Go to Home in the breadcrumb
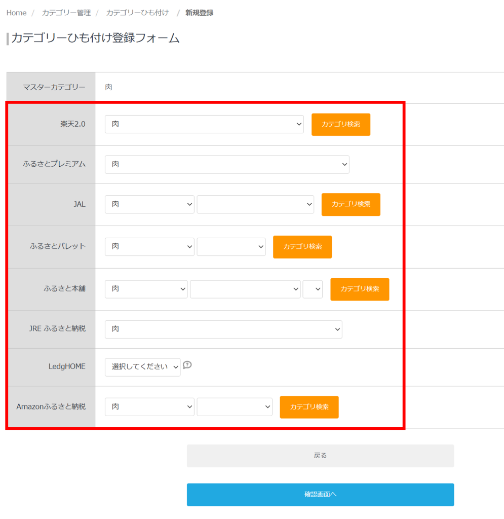Viewport: 504px width, 519px height. pos(16,13)
